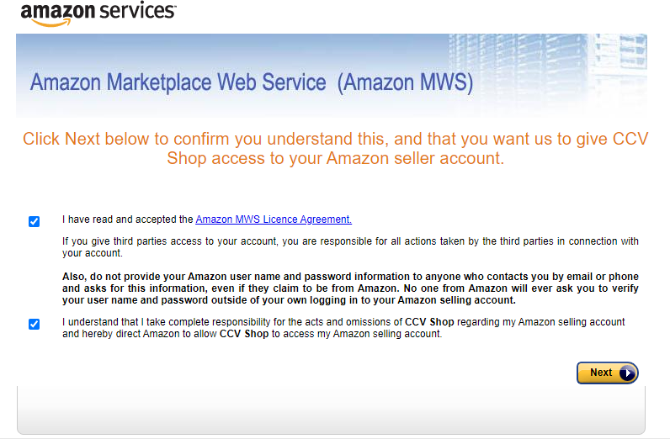The image size is (670, 439).
Task: Click the orange "Click Next below" confirmation message
Action: [335, 139]
